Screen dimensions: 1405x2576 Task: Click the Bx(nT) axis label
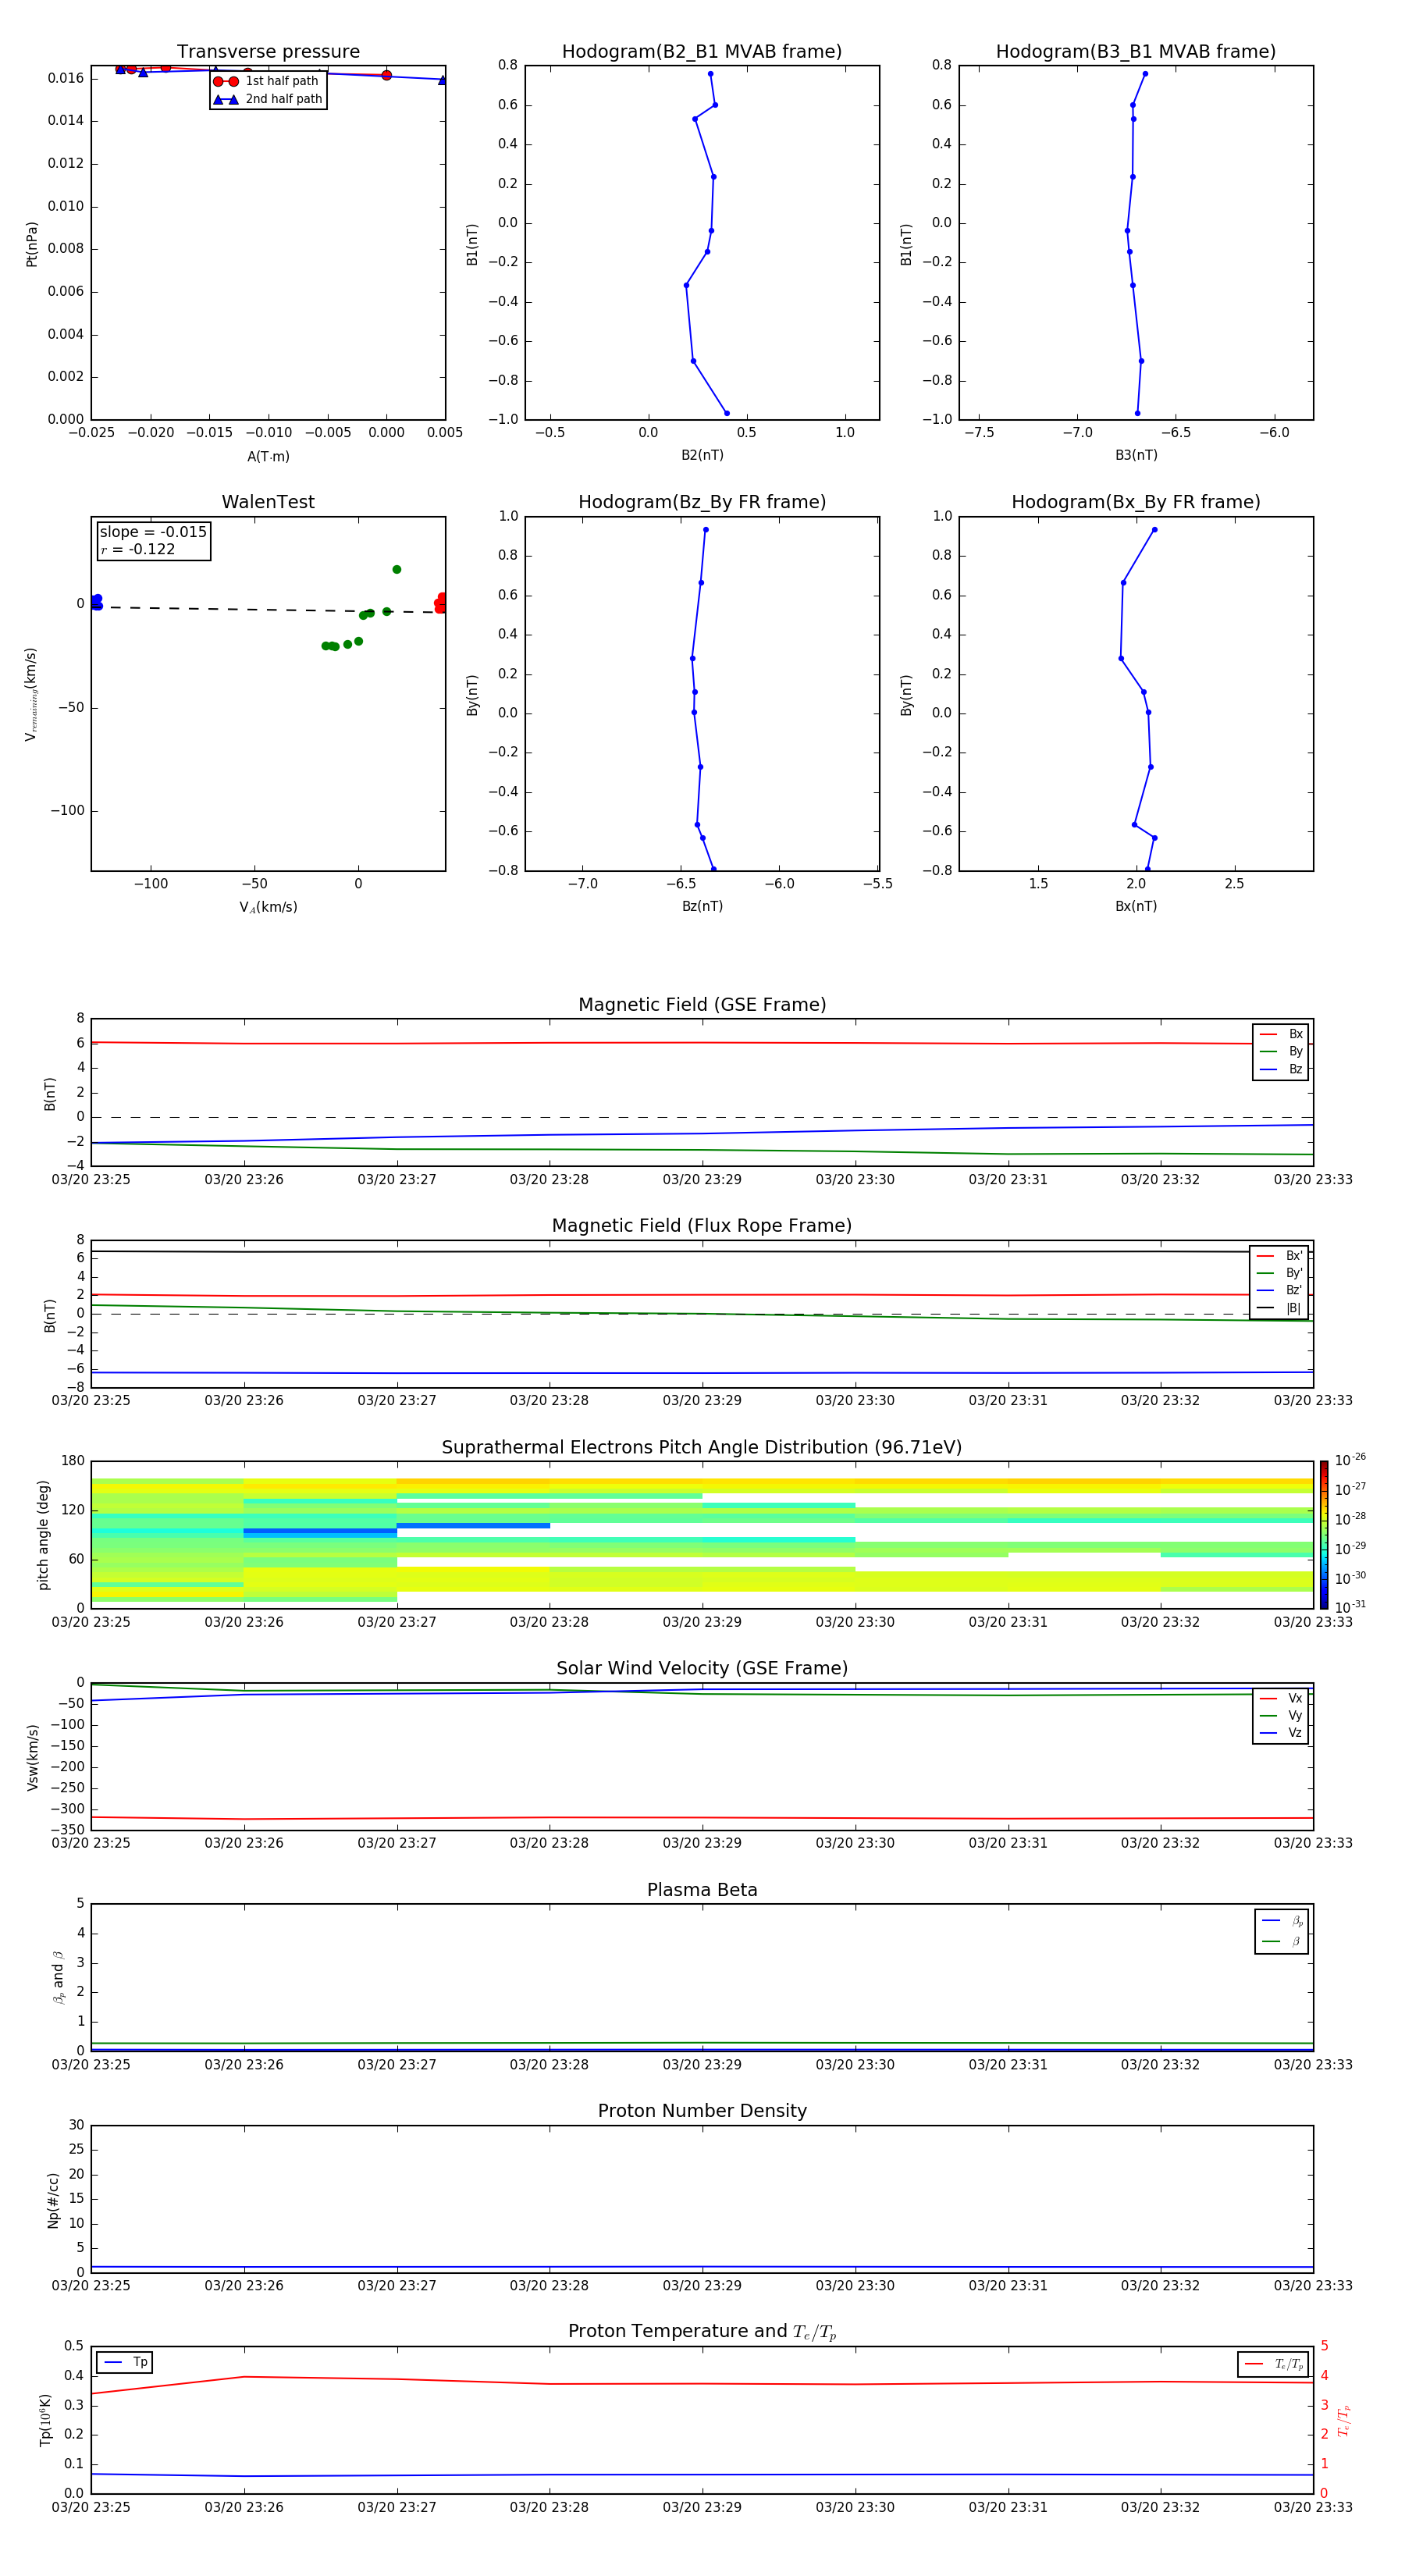click(1136, 906)
